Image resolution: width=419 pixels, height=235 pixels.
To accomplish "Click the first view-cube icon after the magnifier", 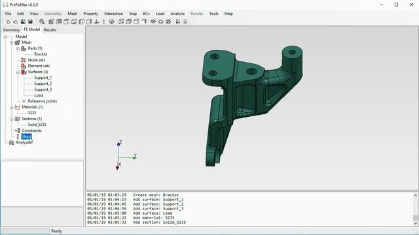I will 51,22.
